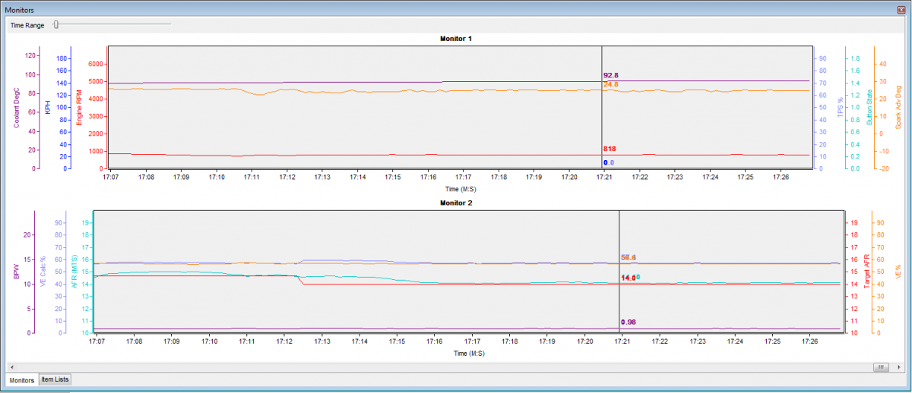
Task: Click Time (M:S) label under Monitor 1
Action: coord(462,188)
